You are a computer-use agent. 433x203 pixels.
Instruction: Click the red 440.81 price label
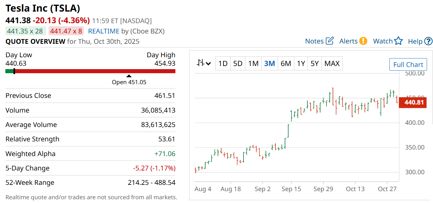[413, 103]
